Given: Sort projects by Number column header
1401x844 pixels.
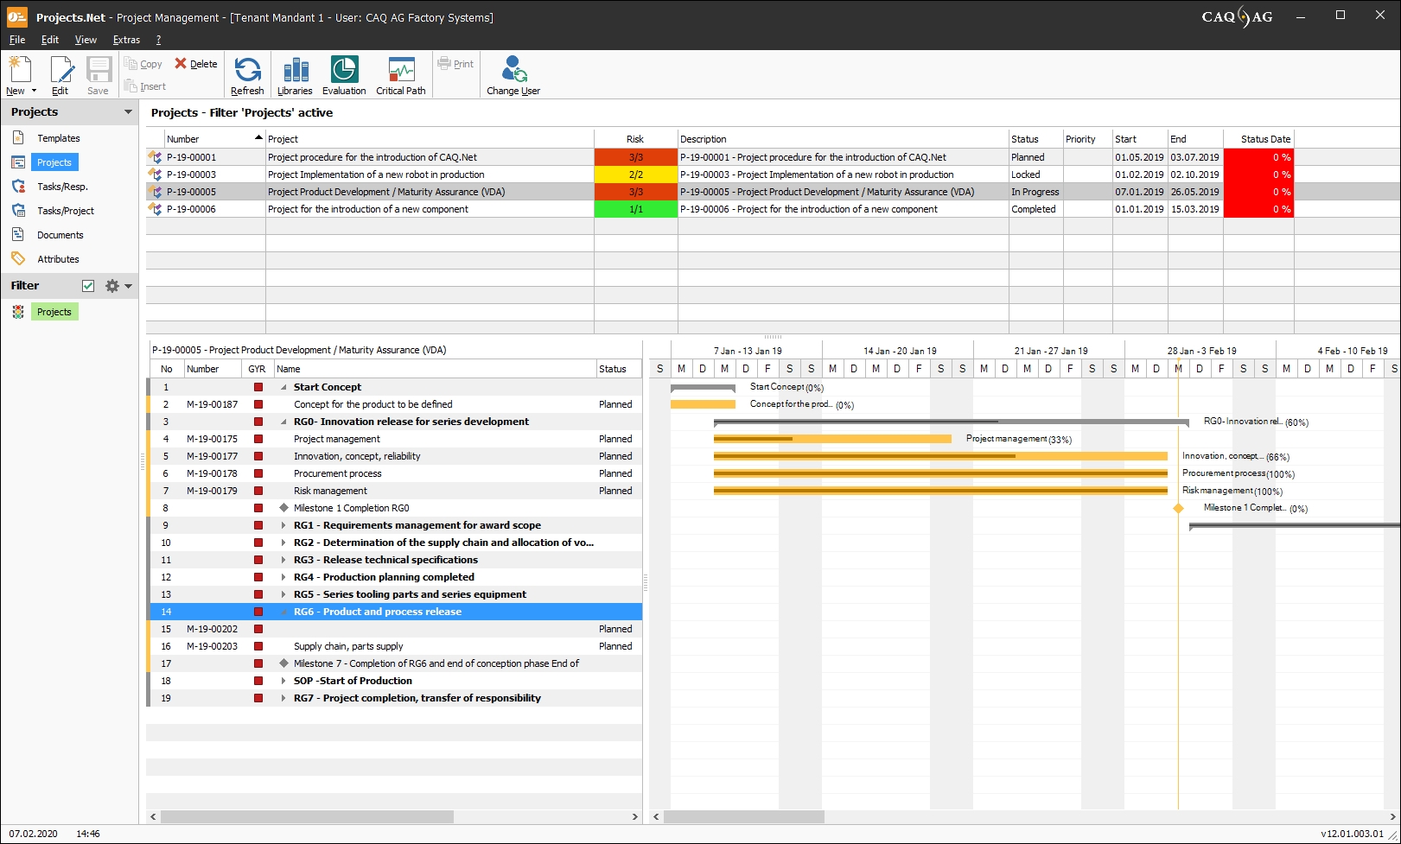Looking at the screenshot, I should pos(214,139).
